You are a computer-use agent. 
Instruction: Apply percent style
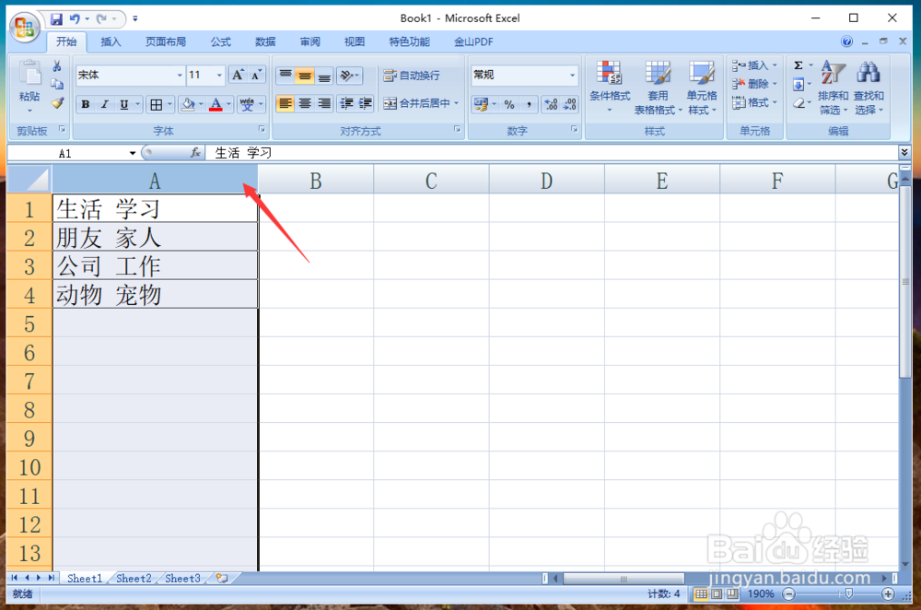(509, 105)
